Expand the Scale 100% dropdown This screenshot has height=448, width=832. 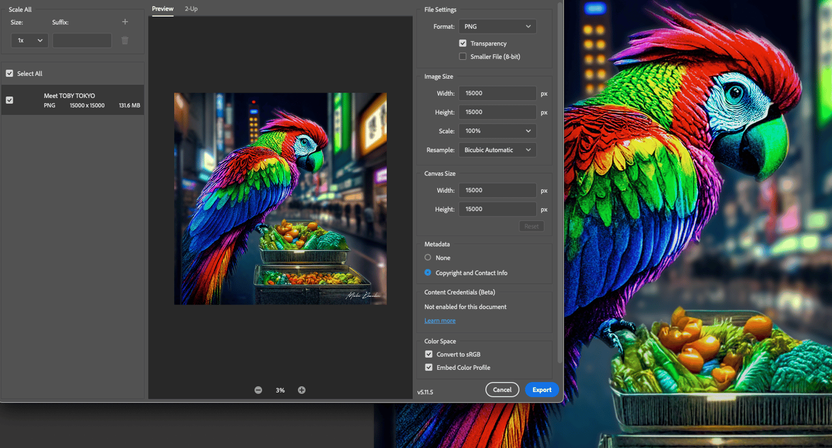coord(497,131)
